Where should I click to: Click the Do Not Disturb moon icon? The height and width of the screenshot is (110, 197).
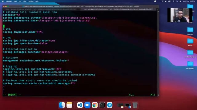[x=166, y=1]
